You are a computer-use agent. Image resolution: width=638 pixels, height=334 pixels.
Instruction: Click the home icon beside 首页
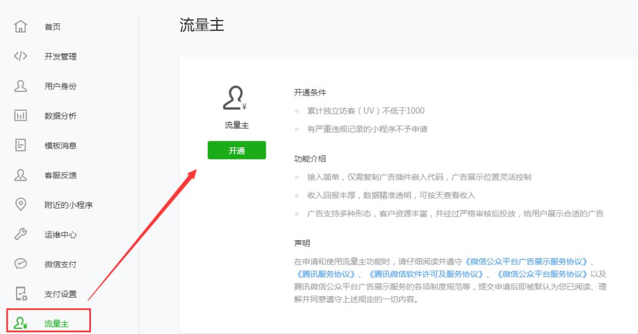[x=20, y=27]
